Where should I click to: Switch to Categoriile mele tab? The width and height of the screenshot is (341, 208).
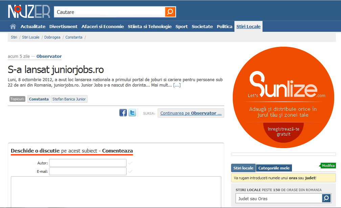click(274, 168)
